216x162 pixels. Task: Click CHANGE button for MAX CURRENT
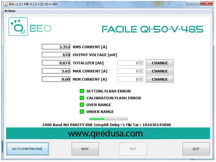coord(160,71)
